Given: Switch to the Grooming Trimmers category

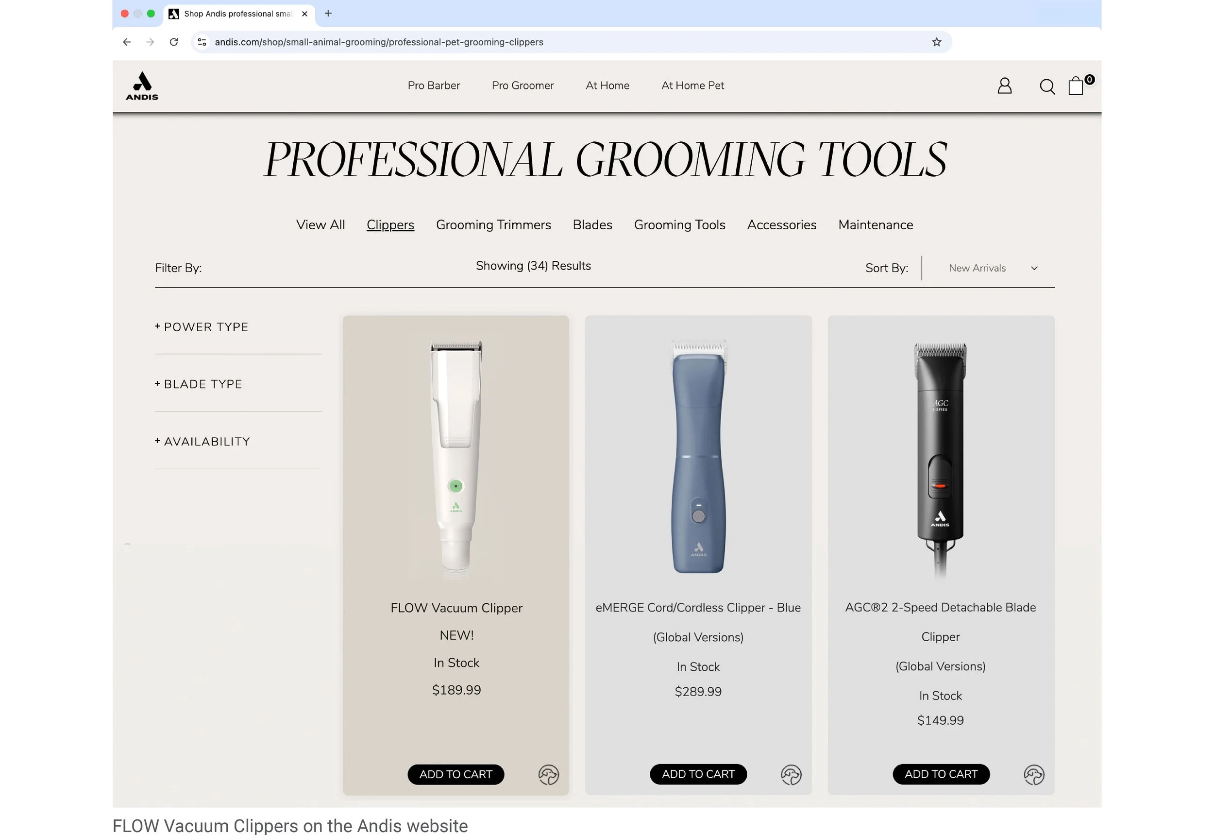Looking at the screenshot, I should pyautogui.click(x=493, y=225).
